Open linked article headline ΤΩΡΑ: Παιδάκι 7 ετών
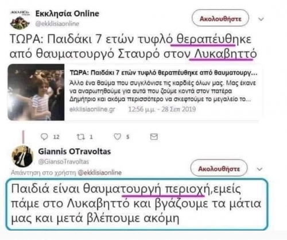The width and height of the screenshot is (287, 240). click(x=164, y=73)
